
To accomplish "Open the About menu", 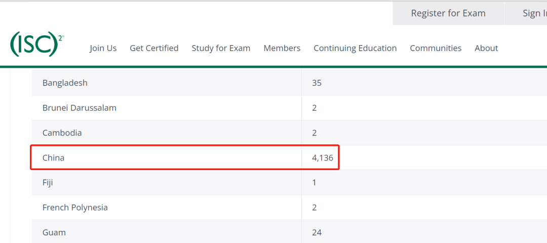I will (486, 48).
